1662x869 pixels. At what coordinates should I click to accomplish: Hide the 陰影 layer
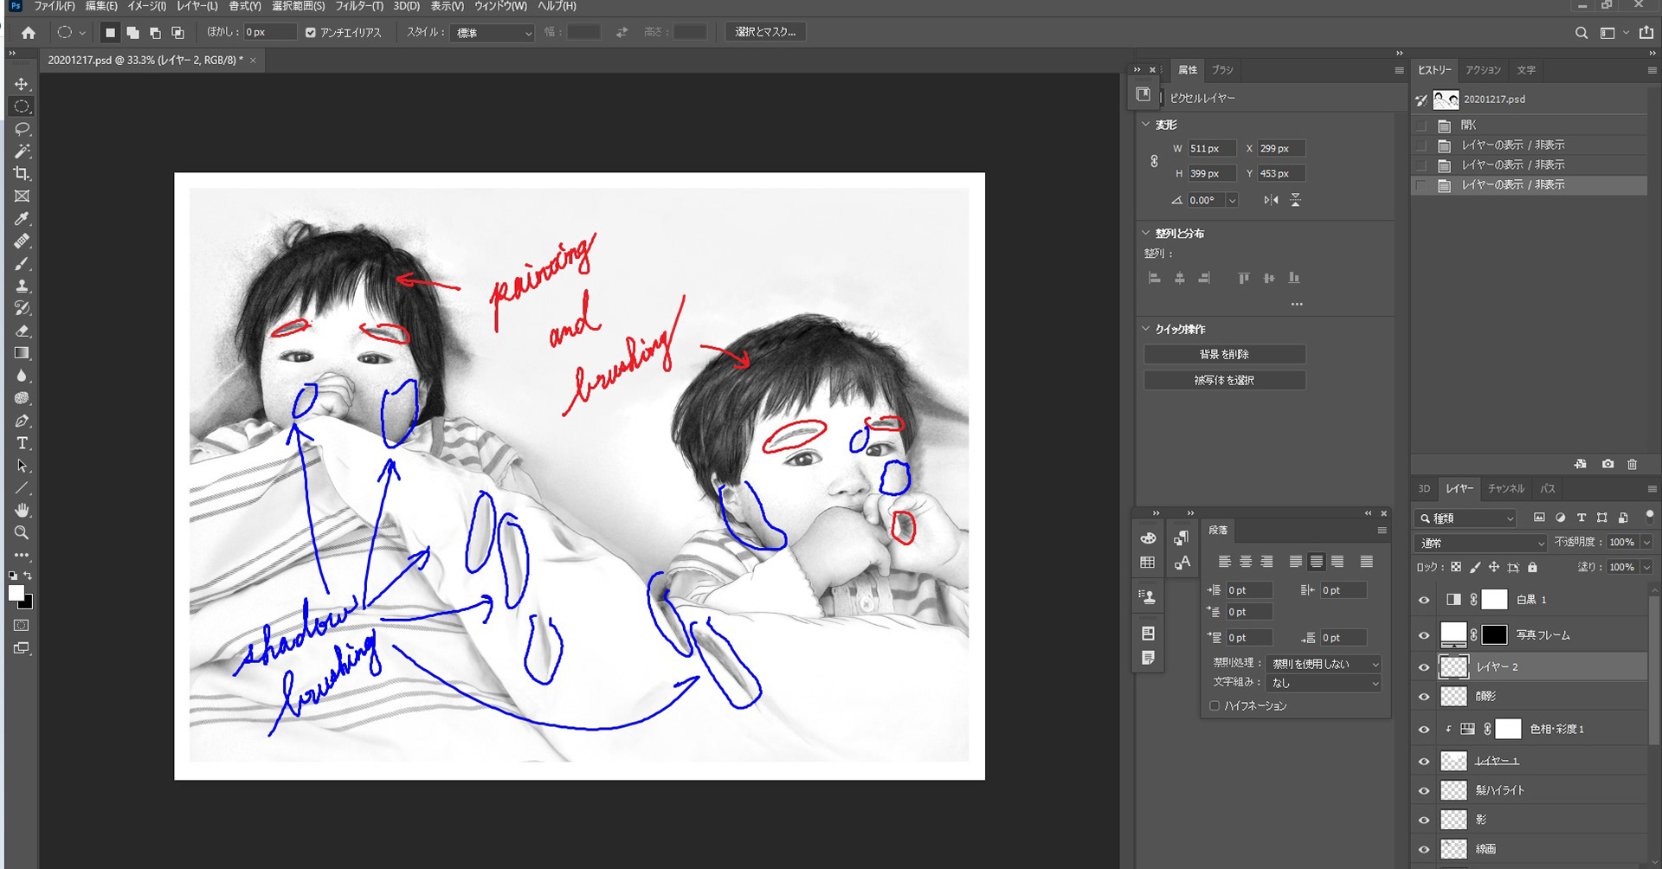pyautogui.click(x=1424, y=697)
